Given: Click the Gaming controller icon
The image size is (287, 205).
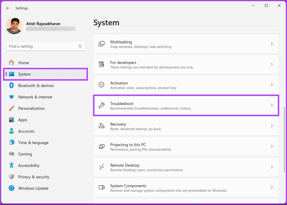Looking at the screenshot, I should (11, 154).
